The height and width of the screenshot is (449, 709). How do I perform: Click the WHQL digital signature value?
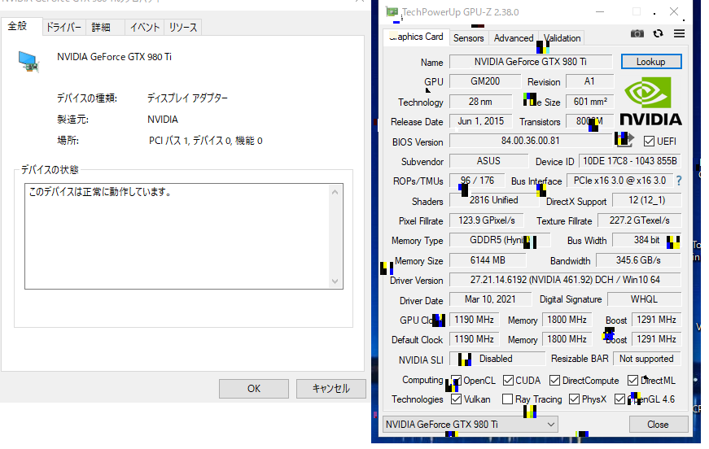tap(645, 299)
